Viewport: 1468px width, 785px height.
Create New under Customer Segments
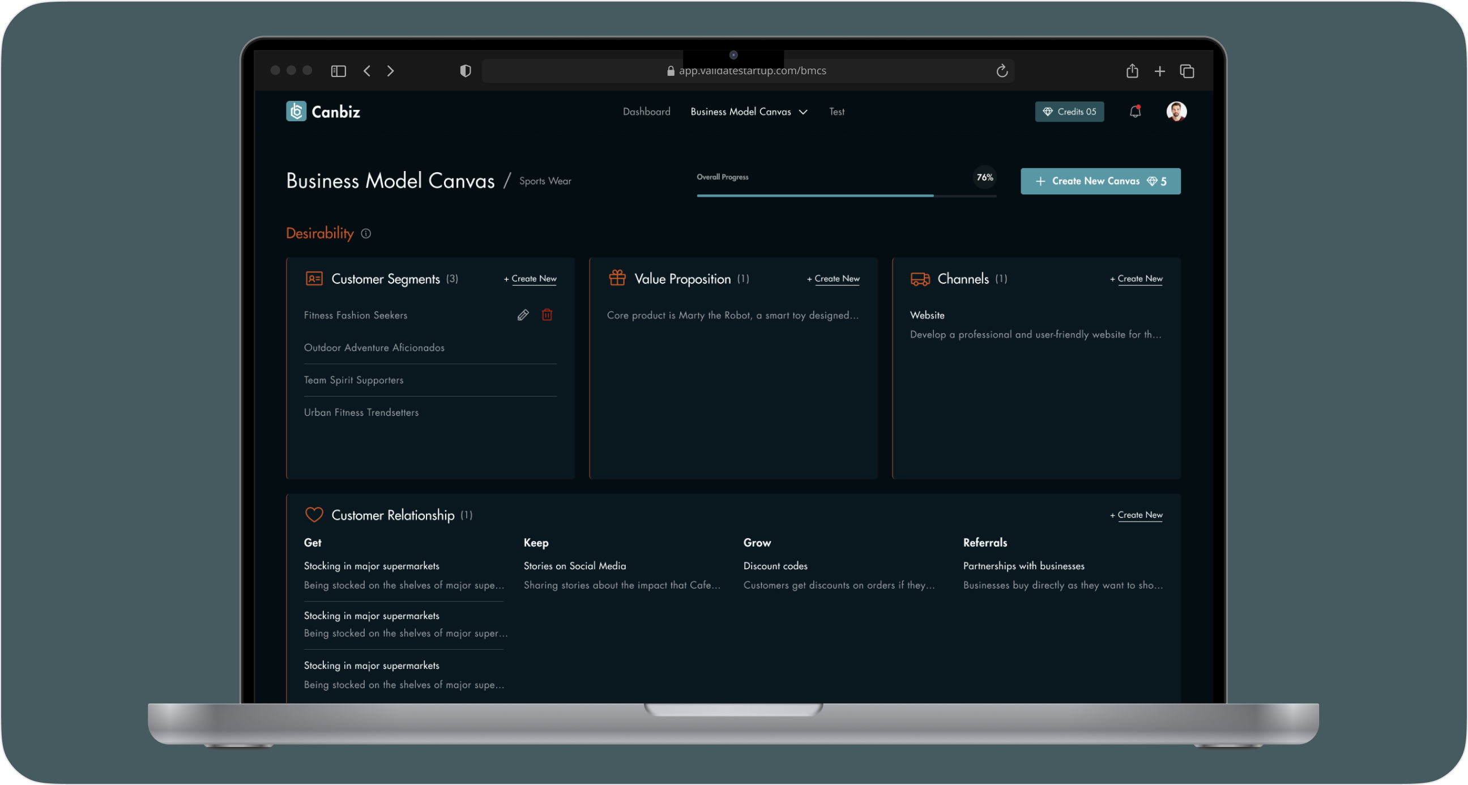[x=531, y=279]
